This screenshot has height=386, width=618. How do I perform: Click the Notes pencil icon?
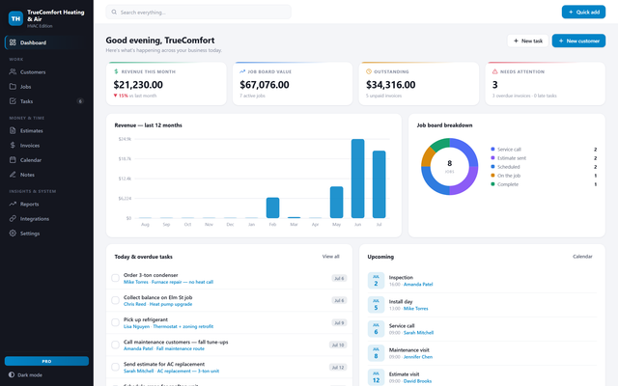(13, 174)
